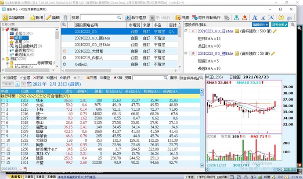Tick the checkbox for 味王 1203 row
This screenshot has height=179, width=303.
(4, 100)
